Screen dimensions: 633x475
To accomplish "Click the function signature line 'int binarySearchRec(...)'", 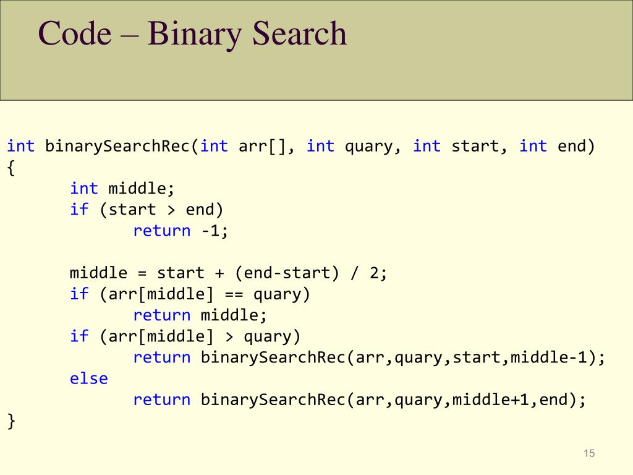I will [x=301, y=147].
